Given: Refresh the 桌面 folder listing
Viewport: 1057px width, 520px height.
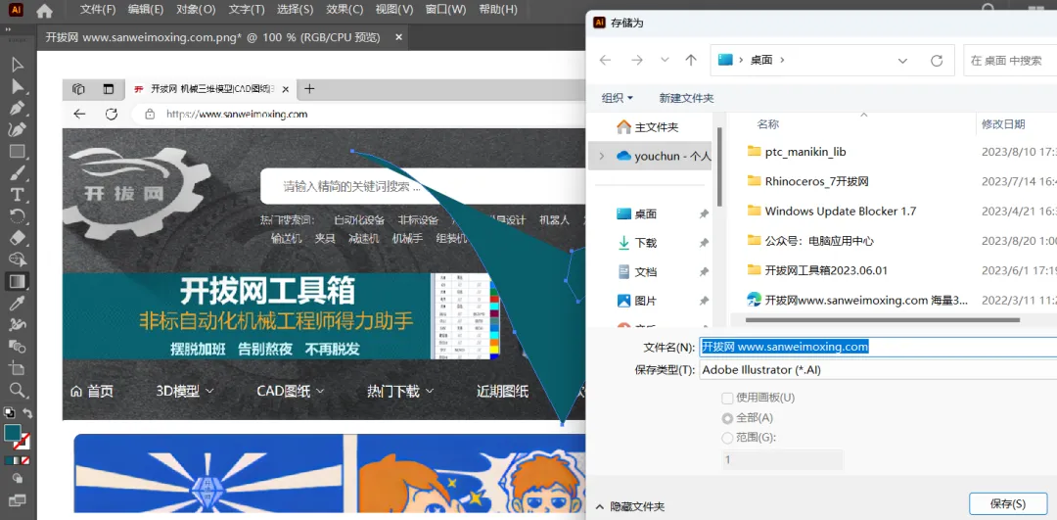Looking at the screenshot, I should pos(937,61).
